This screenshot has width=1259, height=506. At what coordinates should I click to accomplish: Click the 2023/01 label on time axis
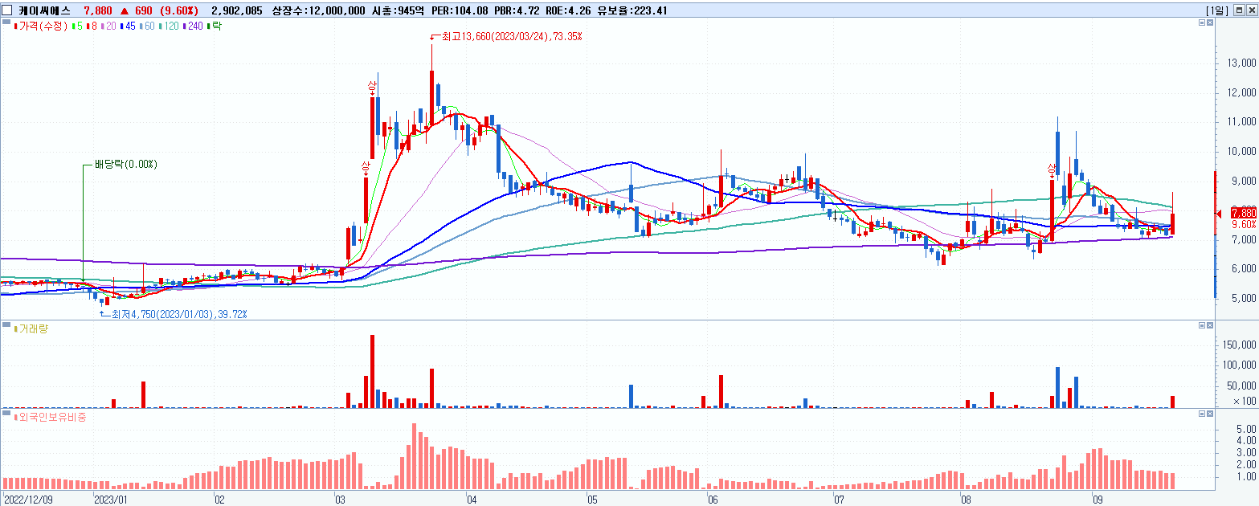(112, 499)
